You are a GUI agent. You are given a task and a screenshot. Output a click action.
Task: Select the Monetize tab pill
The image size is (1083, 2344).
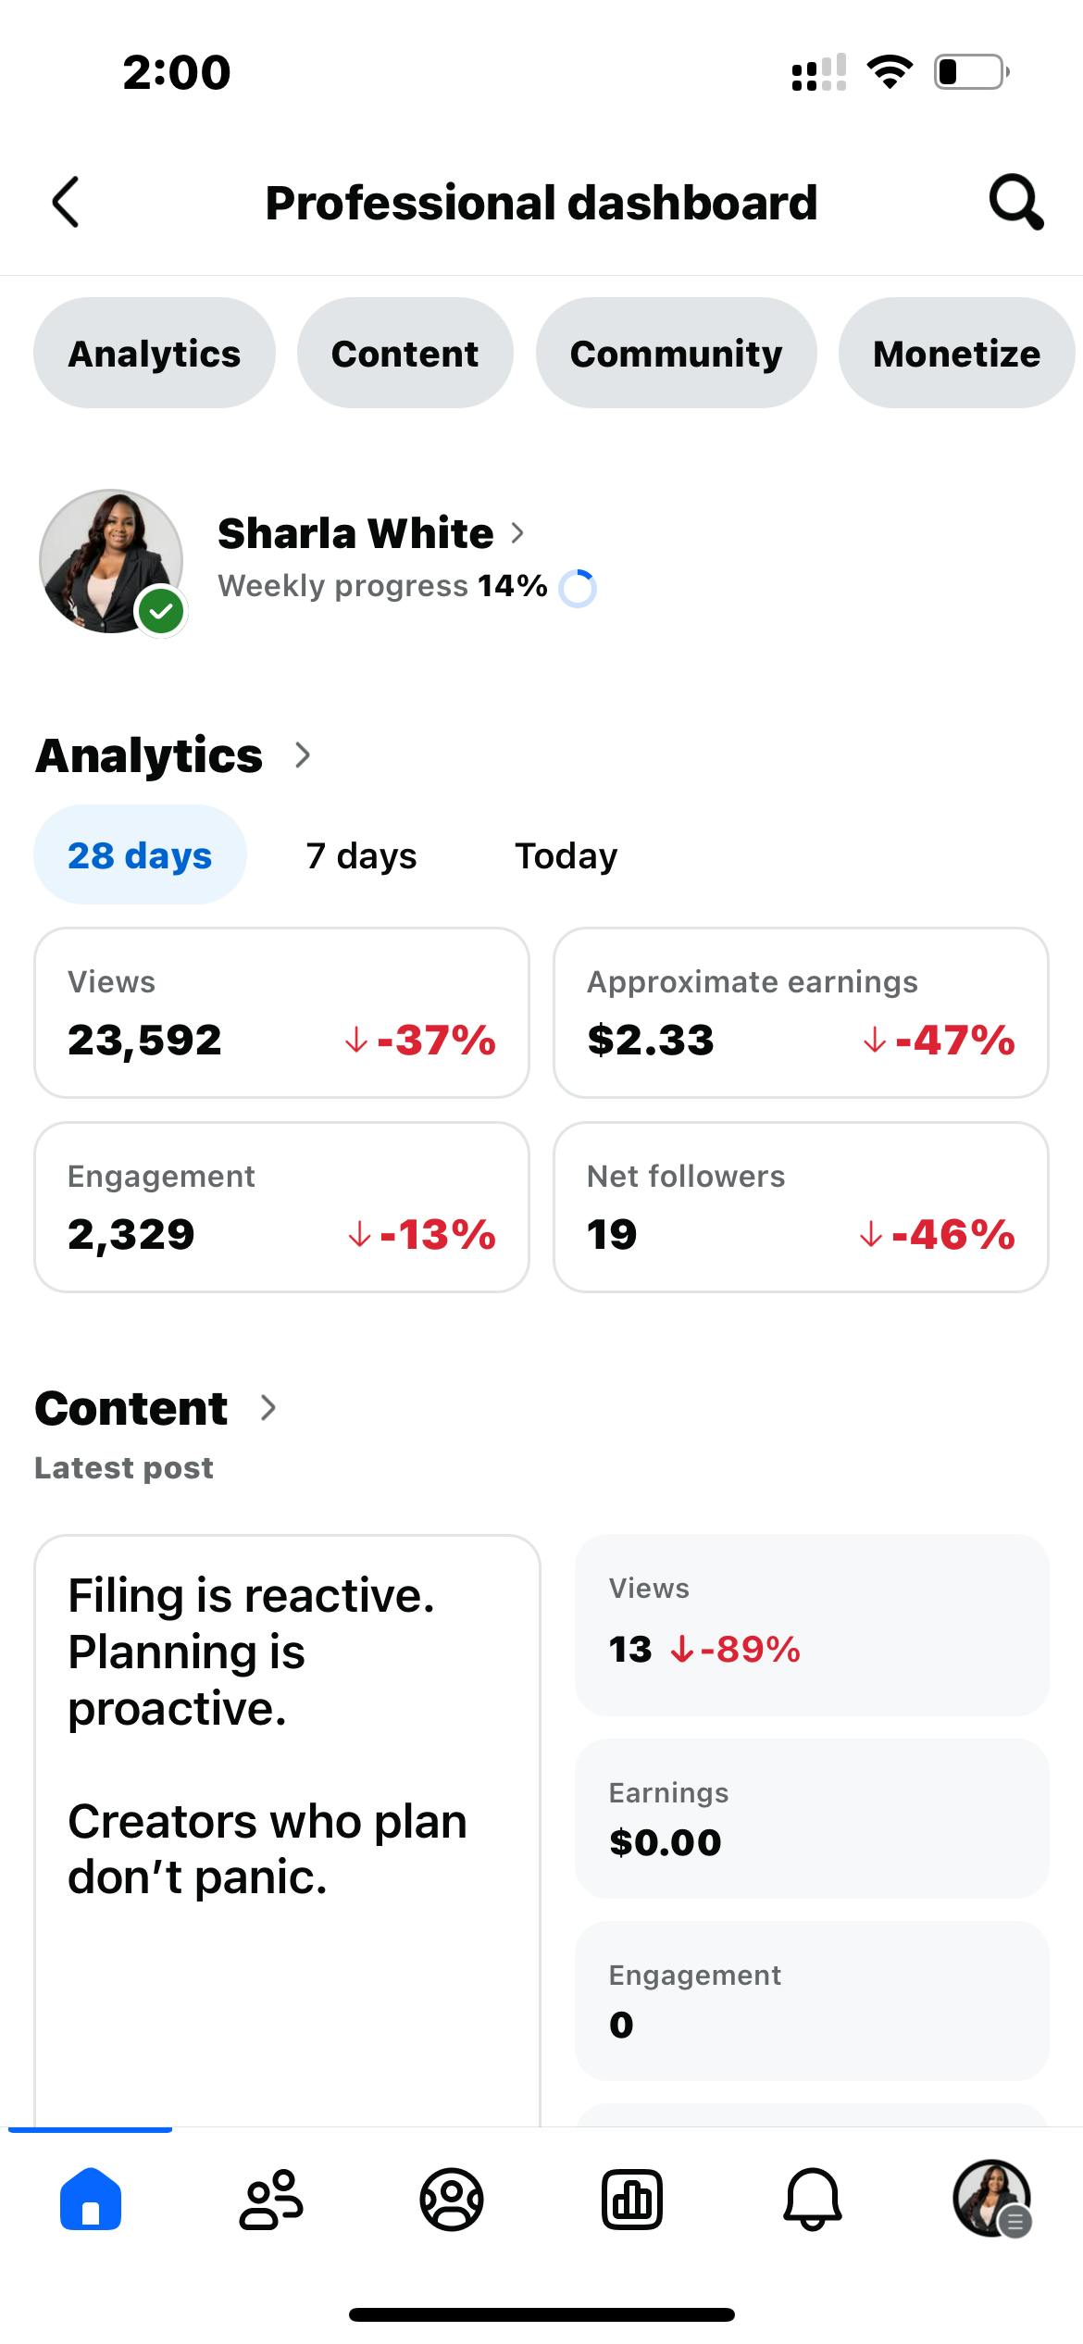coord(956,354)
